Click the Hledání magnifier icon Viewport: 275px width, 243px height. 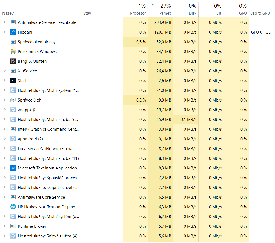13,32
